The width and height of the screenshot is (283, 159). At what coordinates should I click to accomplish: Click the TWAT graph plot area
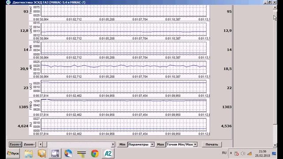click(124, 11)
